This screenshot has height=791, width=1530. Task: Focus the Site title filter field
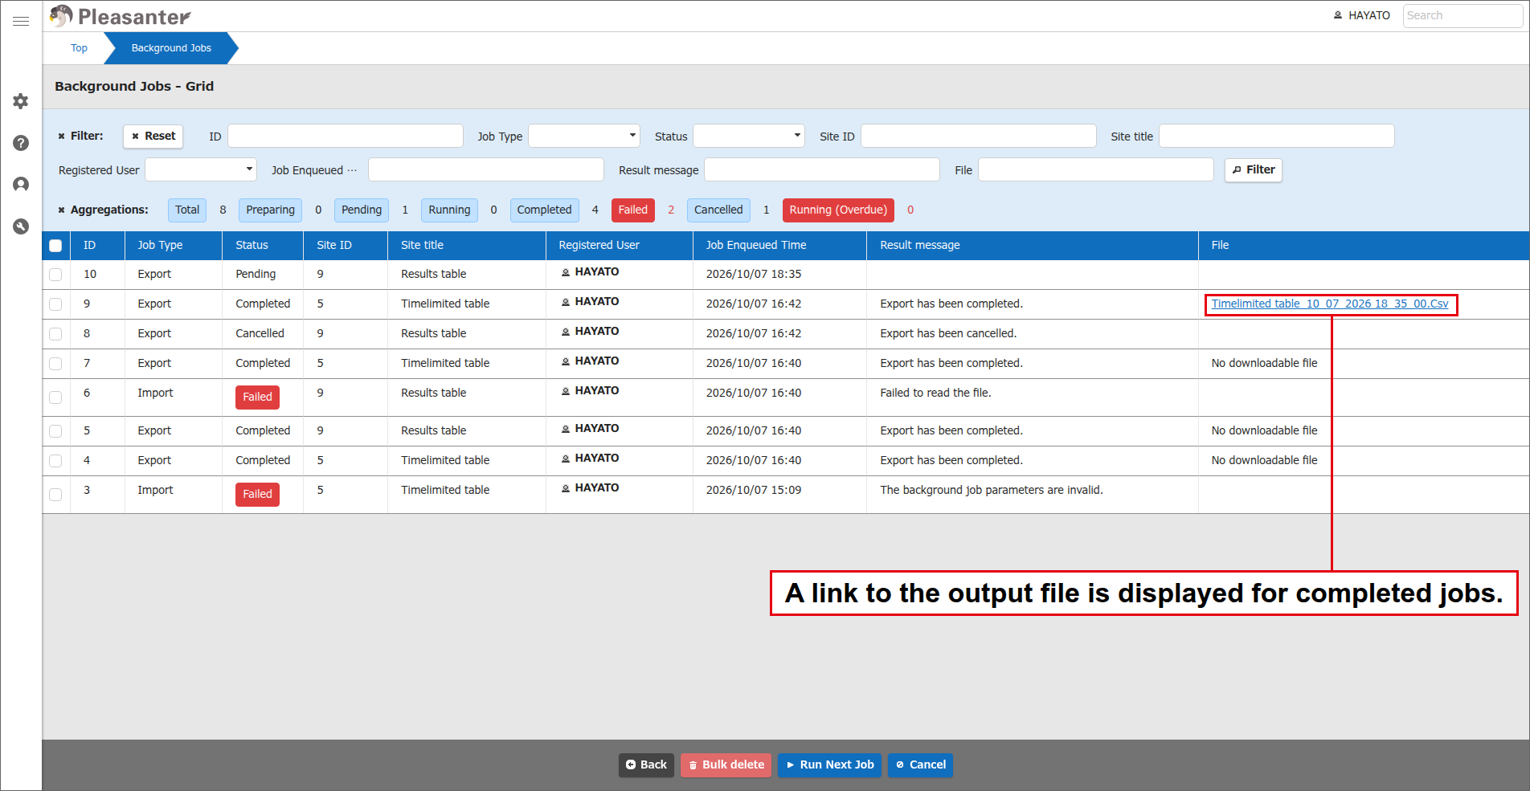point(1277,136)
